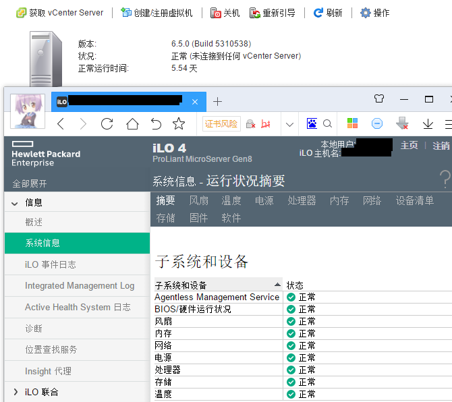Switch to the 内存 tab
This screenshot has width=452, height=402.
tap(339, 200)
